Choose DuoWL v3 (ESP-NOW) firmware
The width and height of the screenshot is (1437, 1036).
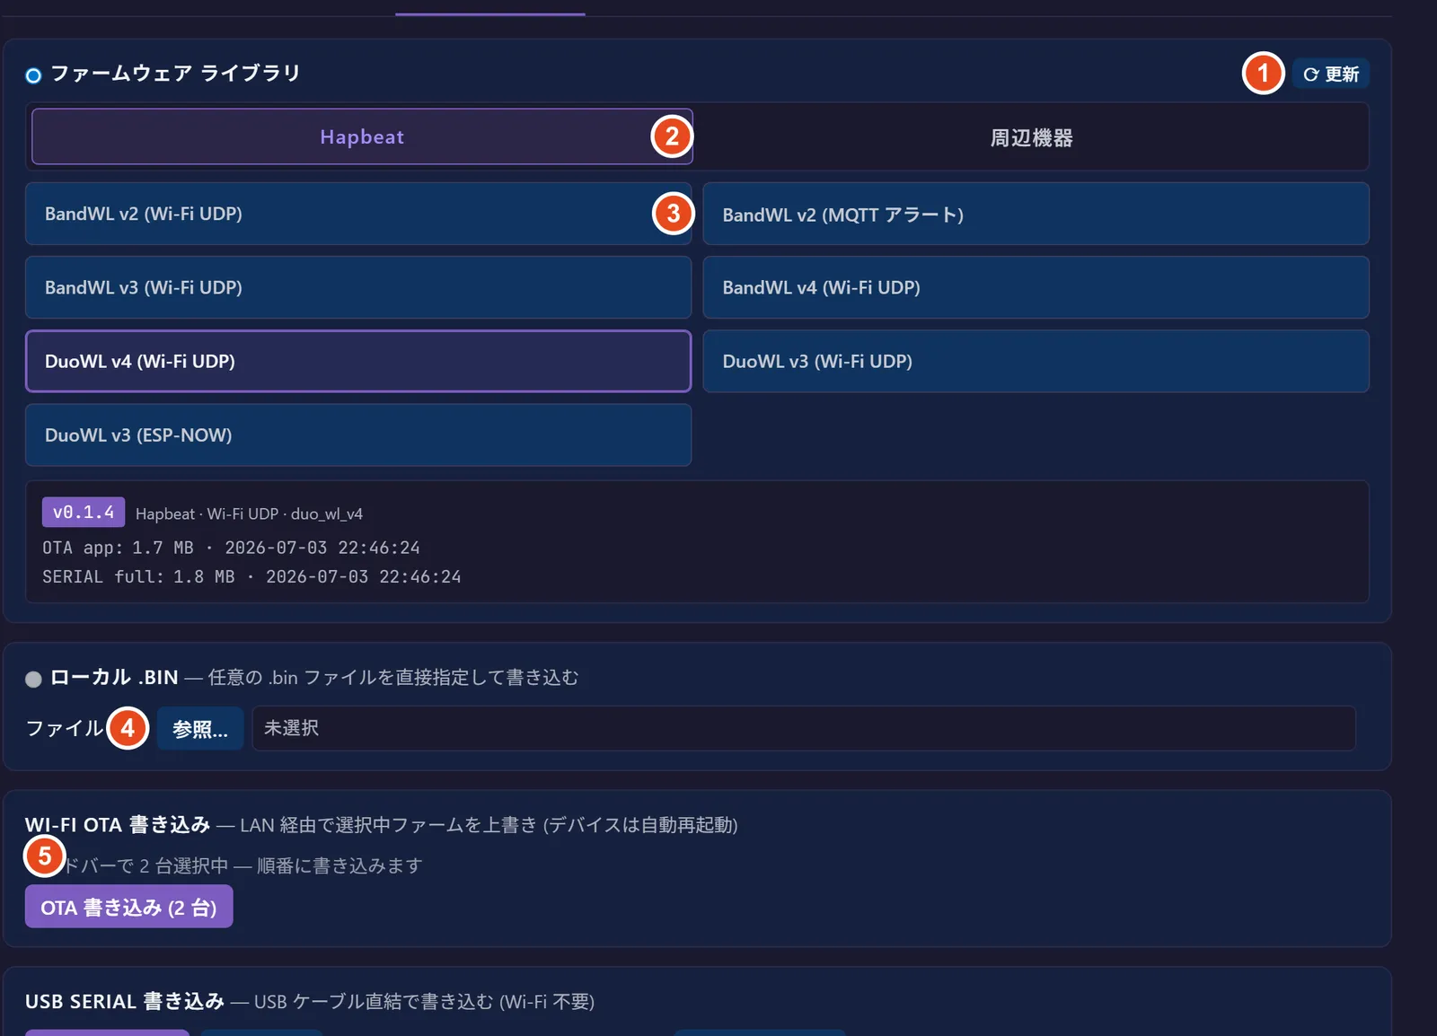pyautogui.click(x=358, y=435)
